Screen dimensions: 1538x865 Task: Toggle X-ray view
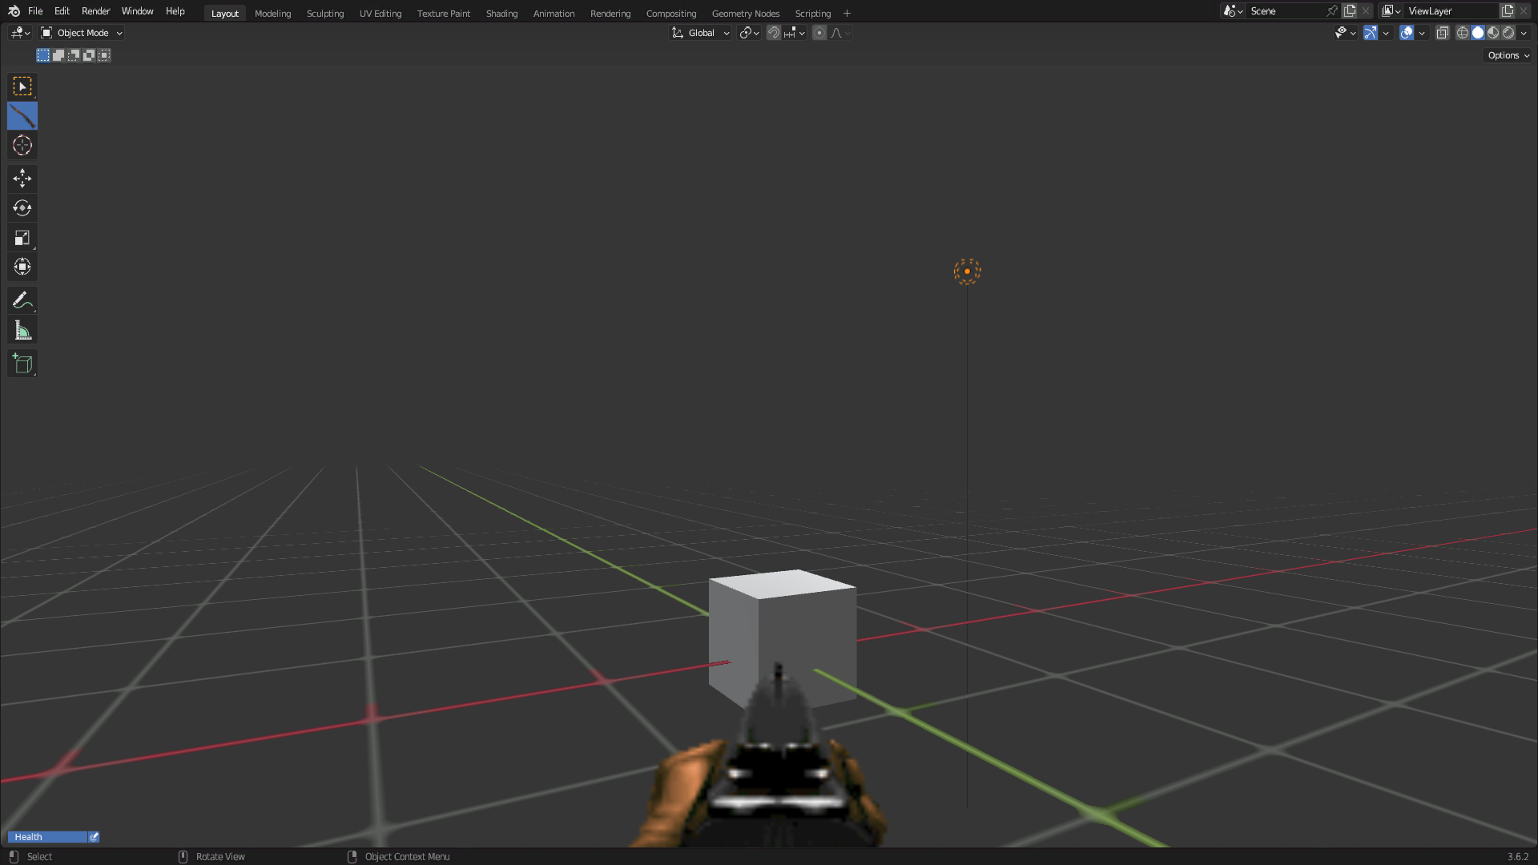coord(1442,33)
